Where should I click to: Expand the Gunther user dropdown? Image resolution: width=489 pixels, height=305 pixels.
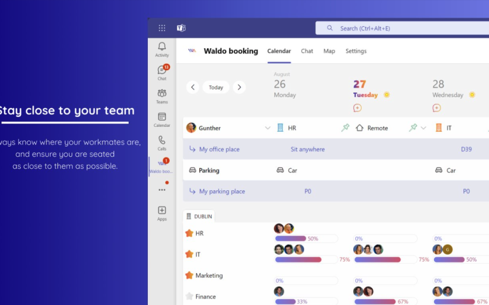tap(268, 128)
